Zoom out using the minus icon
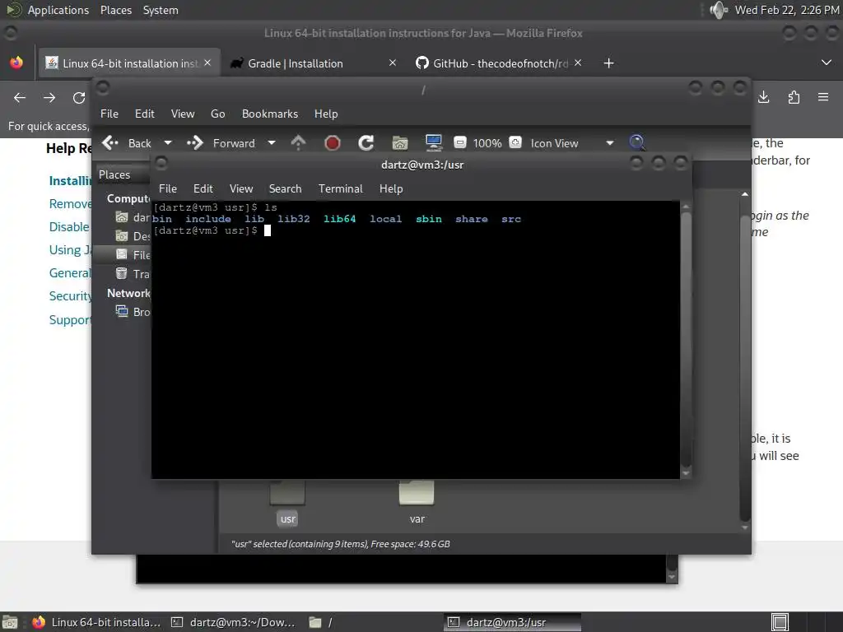 459,142
